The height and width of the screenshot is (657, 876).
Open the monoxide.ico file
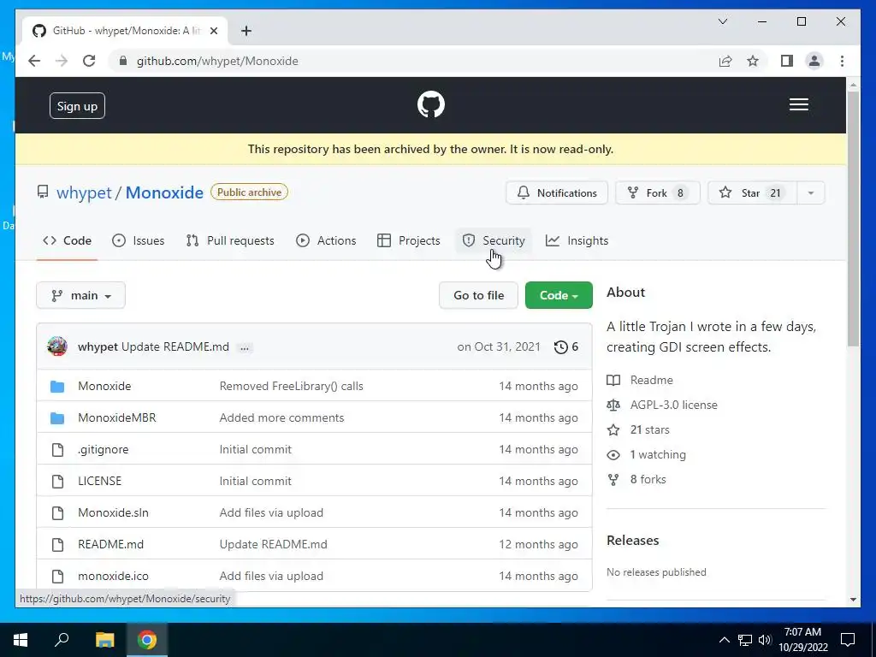[x=114, y=576]
